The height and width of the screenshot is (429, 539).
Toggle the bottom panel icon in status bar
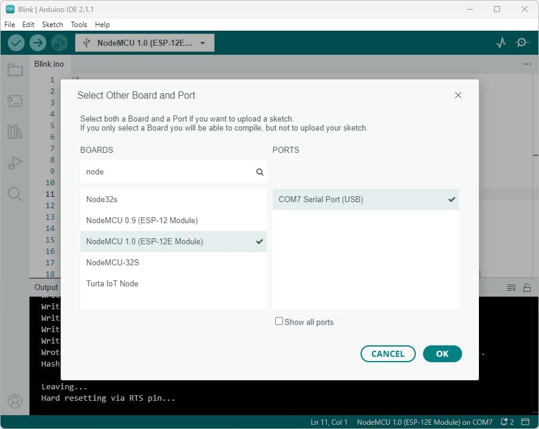pos(525,422)
